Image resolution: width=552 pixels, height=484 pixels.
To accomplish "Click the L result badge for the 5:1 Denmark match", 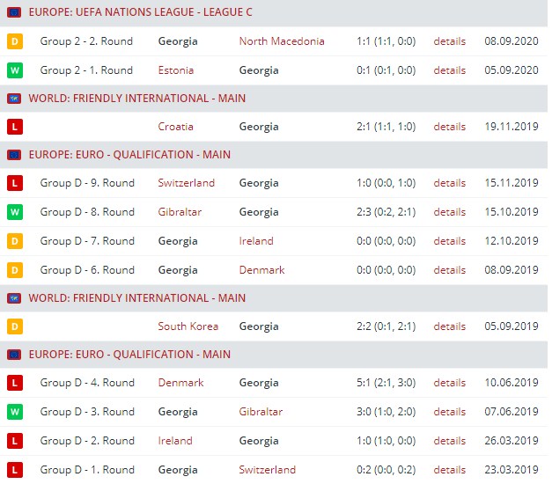I will (14, 383).
